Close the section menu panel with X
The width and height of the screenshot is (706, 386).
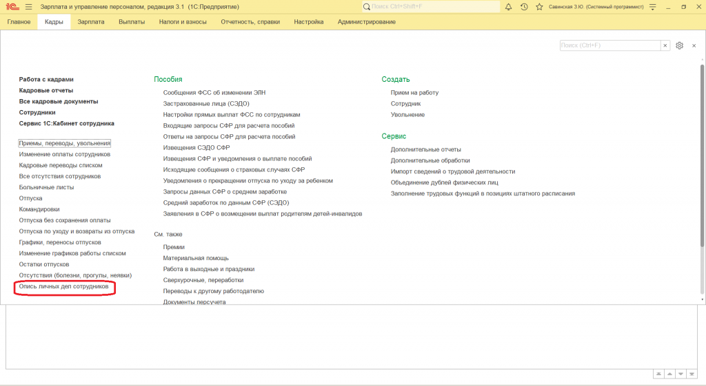click(x=694, y=45)
